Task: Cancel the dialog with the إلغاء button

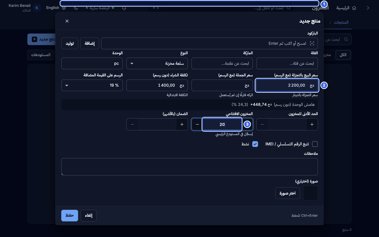Action: (89, 216)
